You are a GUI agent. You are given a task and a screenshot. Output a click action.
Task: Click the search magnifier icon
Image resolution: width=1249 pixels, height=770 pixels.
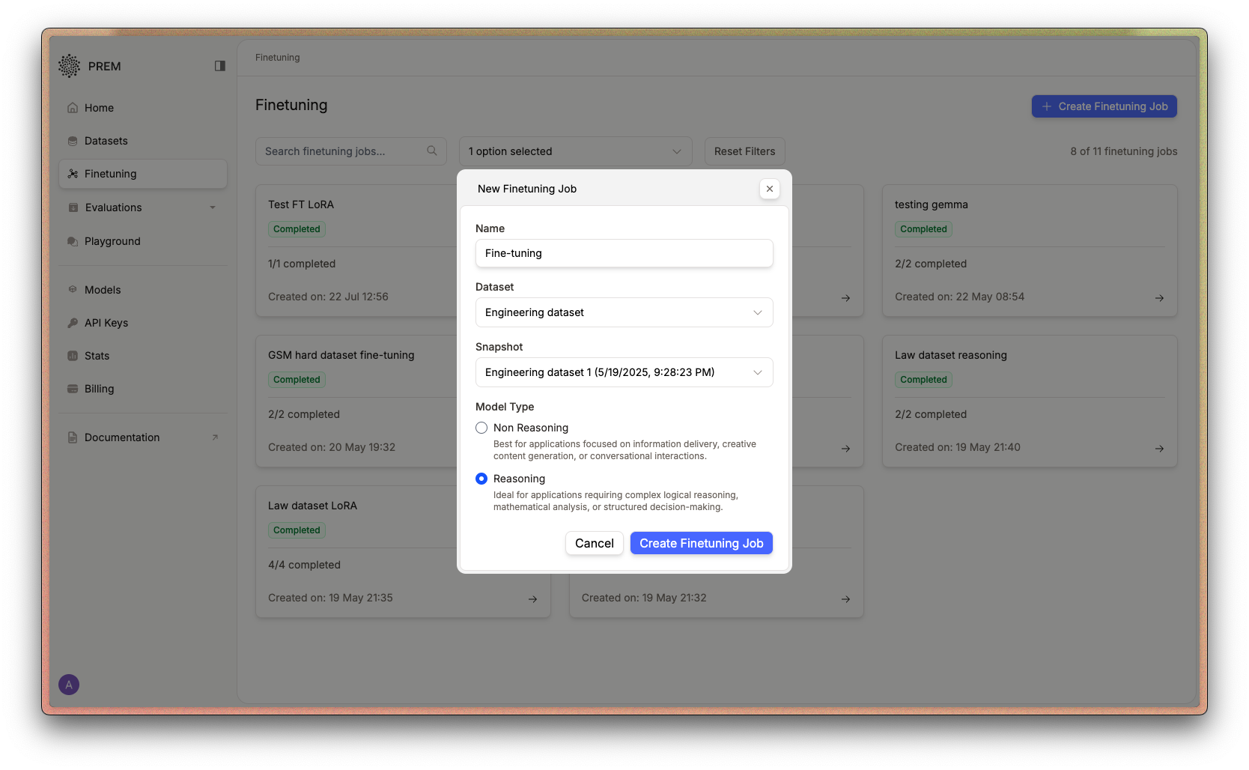(432, 151)
